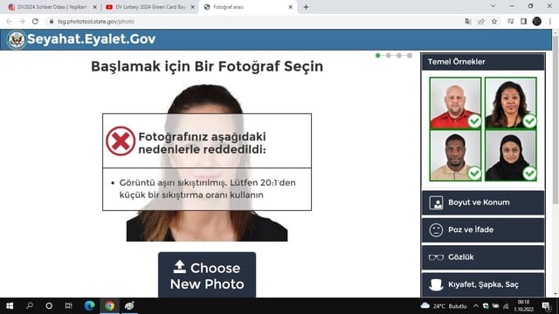Click the translate page icon
559x314 pixels.
point(468,21)
